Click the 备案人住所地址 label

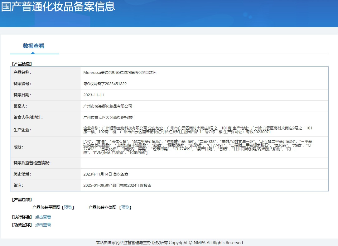[x=28, y=117]
